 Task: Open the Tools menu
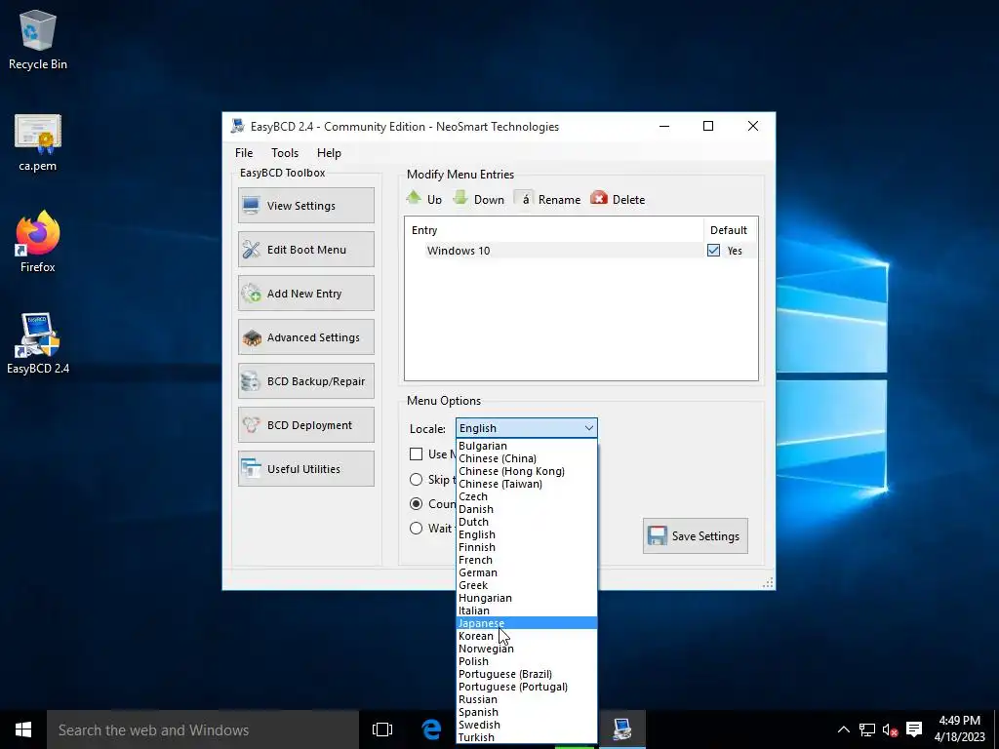tap(285, 153)
